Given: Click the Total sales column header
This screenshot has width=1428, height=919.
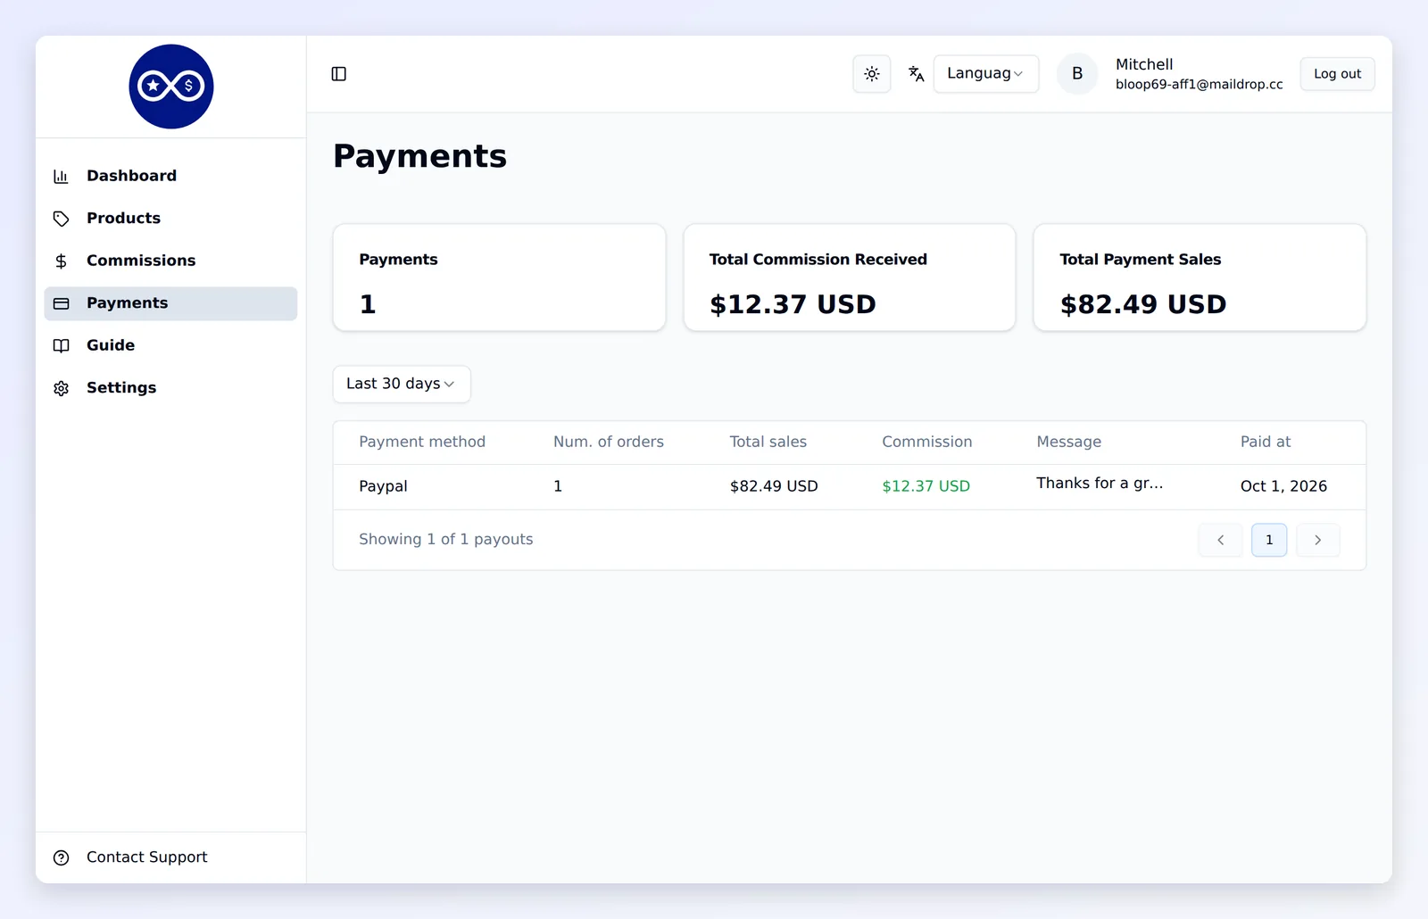Looking at the screenshot, I should point(768,442).
